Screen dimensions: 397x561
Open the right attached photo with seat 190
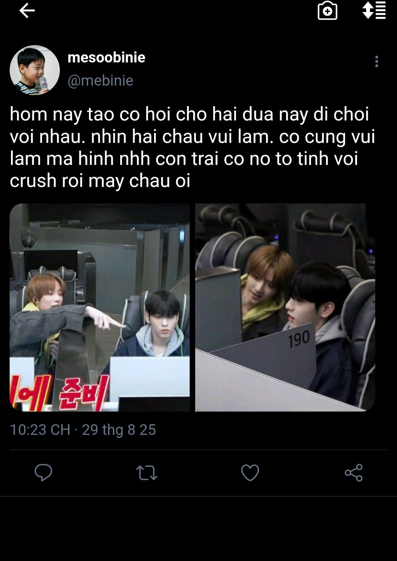tap(285, 308)
